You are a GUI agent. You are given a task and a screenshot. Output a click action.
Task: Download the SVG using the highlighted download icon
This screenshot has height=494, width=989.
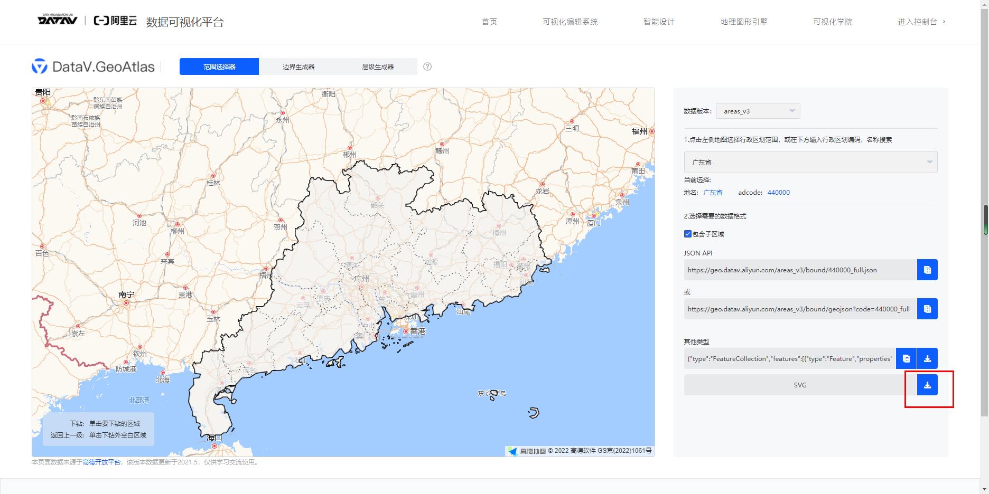click(x=926, y=385)
